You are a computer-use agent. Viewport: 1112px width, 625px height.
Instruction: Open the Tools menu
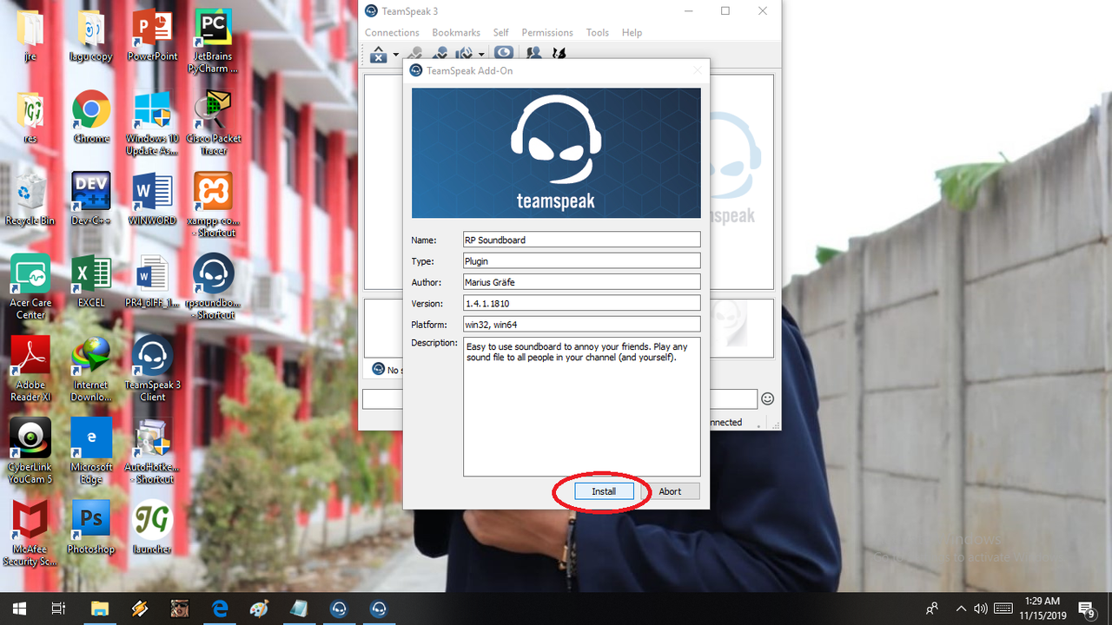tap(598, 32)
